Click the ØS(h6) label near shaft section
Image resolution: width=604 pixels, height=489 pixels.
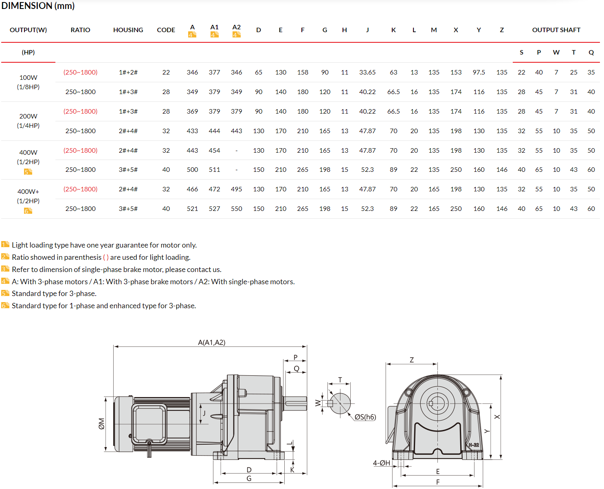click(365, 417)
